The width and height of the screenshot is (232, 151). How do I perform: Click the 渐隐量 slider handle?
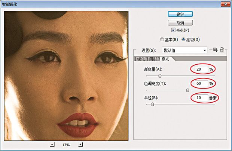point(160,76)
